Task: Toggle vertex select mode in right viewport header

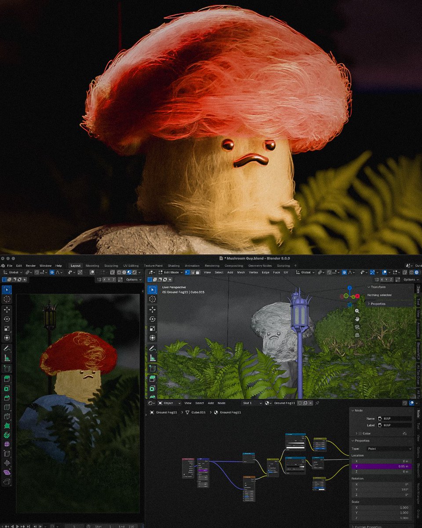Action: 187,272
